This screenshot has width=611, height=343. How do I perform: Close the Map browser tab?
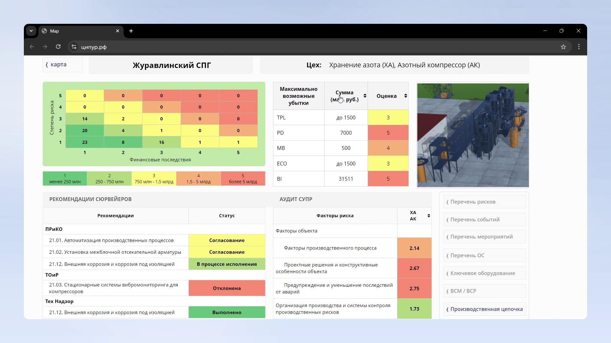click(x=117, y=31)
